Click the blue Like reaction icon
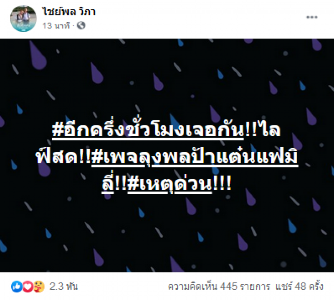334x300 pixels. (17, 286)
